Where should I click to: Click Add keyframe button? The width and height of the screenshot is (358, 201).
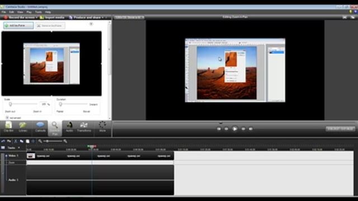(18, 26)
